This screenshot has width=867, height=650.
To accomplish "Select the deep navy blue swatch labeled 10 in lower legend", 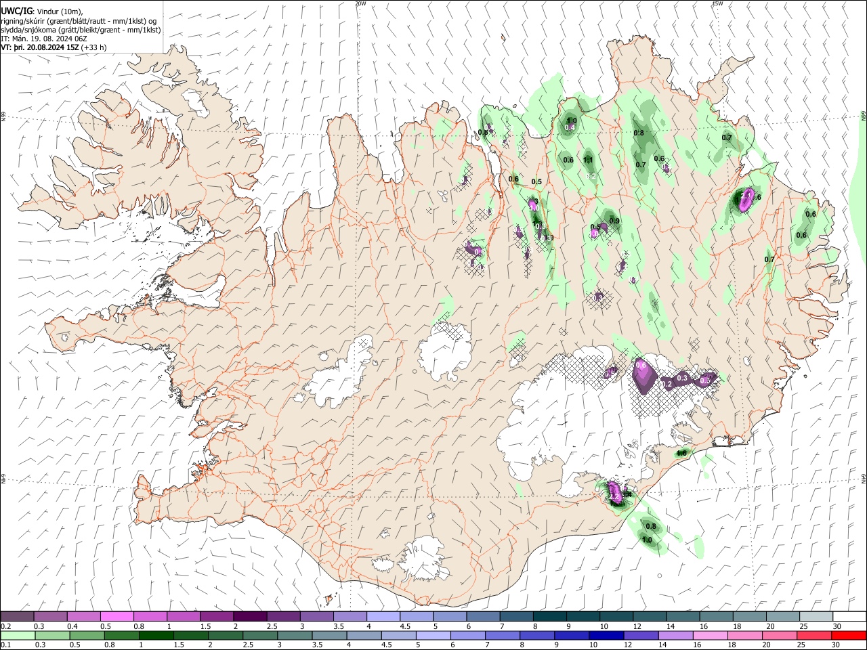I will click(x=606, y=635).
